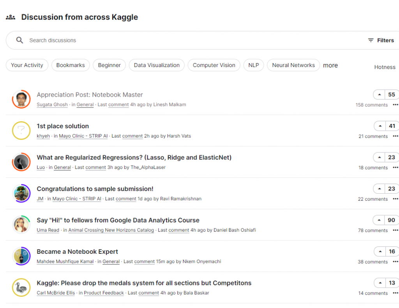Click the Filters icon button
Image resolution: width=399 pixels, height=308 pixels.
pyautogui.click(x=371, y=40)
